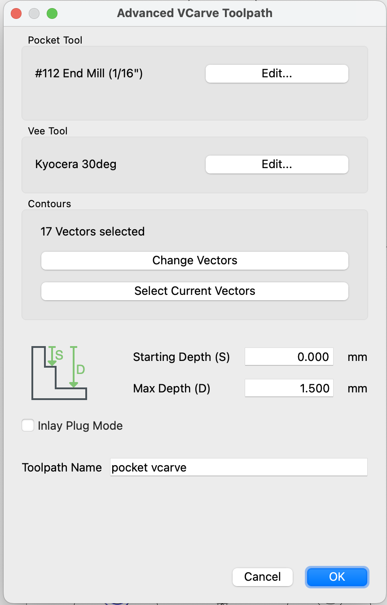
Task: Edit the Pocket Tool end mill
Action: [x=277, y=74]
